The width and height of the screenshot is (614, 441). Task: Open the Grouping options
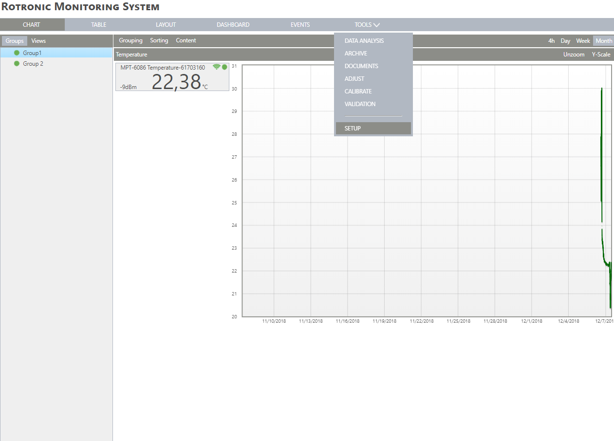coord(130,40)
